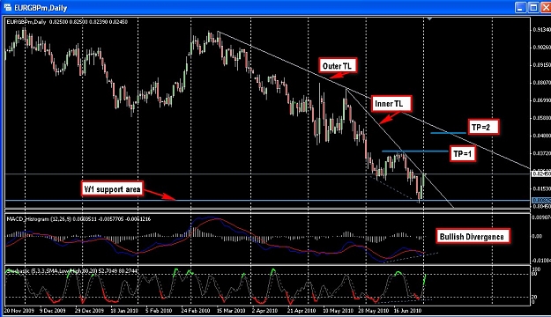Select the MACD_Histogram (12,26,9) indicator label

pyautogui.click(x=78, y=219)
